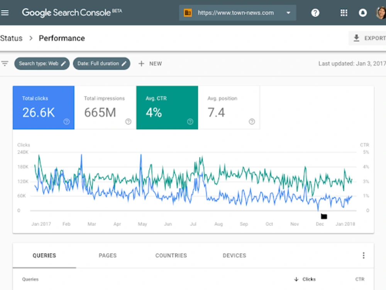The width and height of the screenshot is (386, 290).
Task: Click the May clicks peak on chart
Action: [141, 155]
